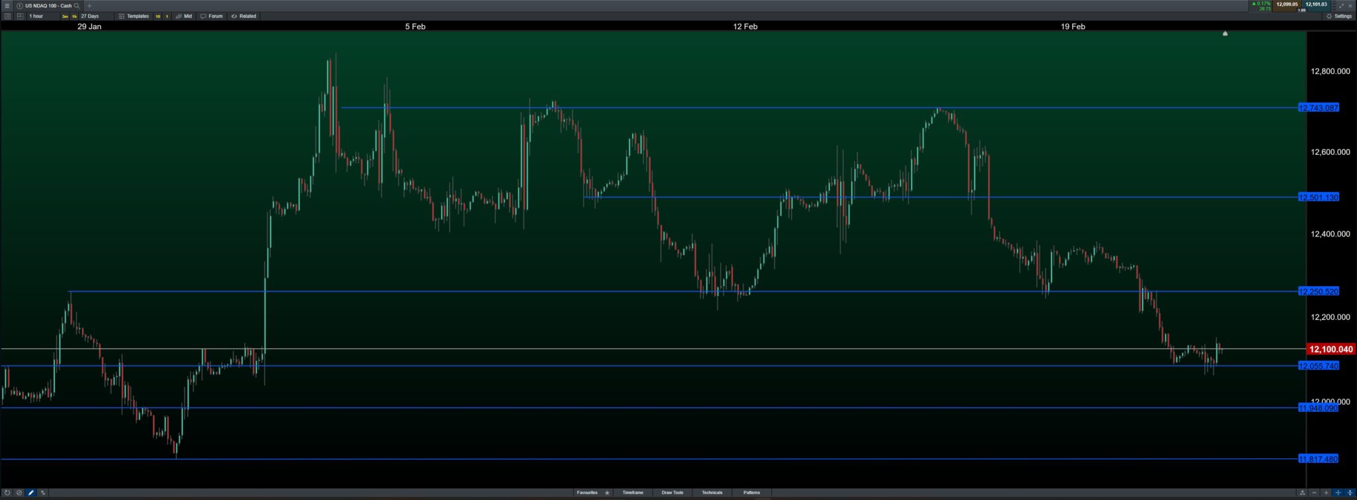Click the 12,600.000 price axis label
The width and height of the screenshot is (1357, 500).
pyautogui.click(x=1330, y=152)
